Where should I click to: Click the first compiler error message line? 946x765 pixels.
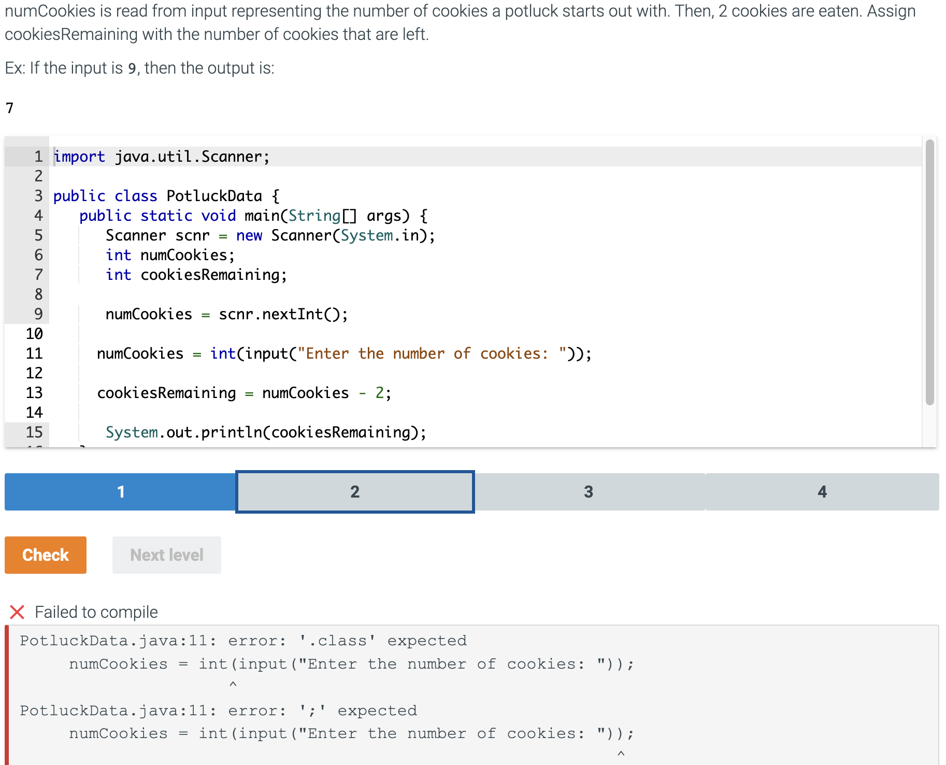click(x=242, y=641)
